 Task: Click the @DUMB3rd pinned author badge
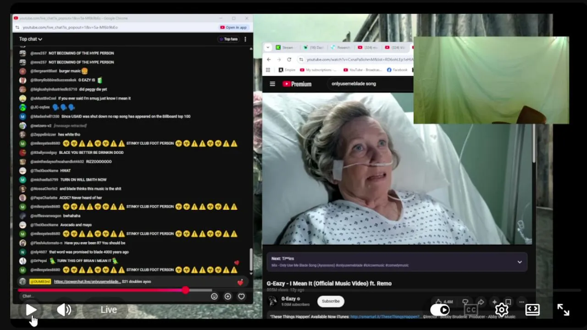coord(40,281)
